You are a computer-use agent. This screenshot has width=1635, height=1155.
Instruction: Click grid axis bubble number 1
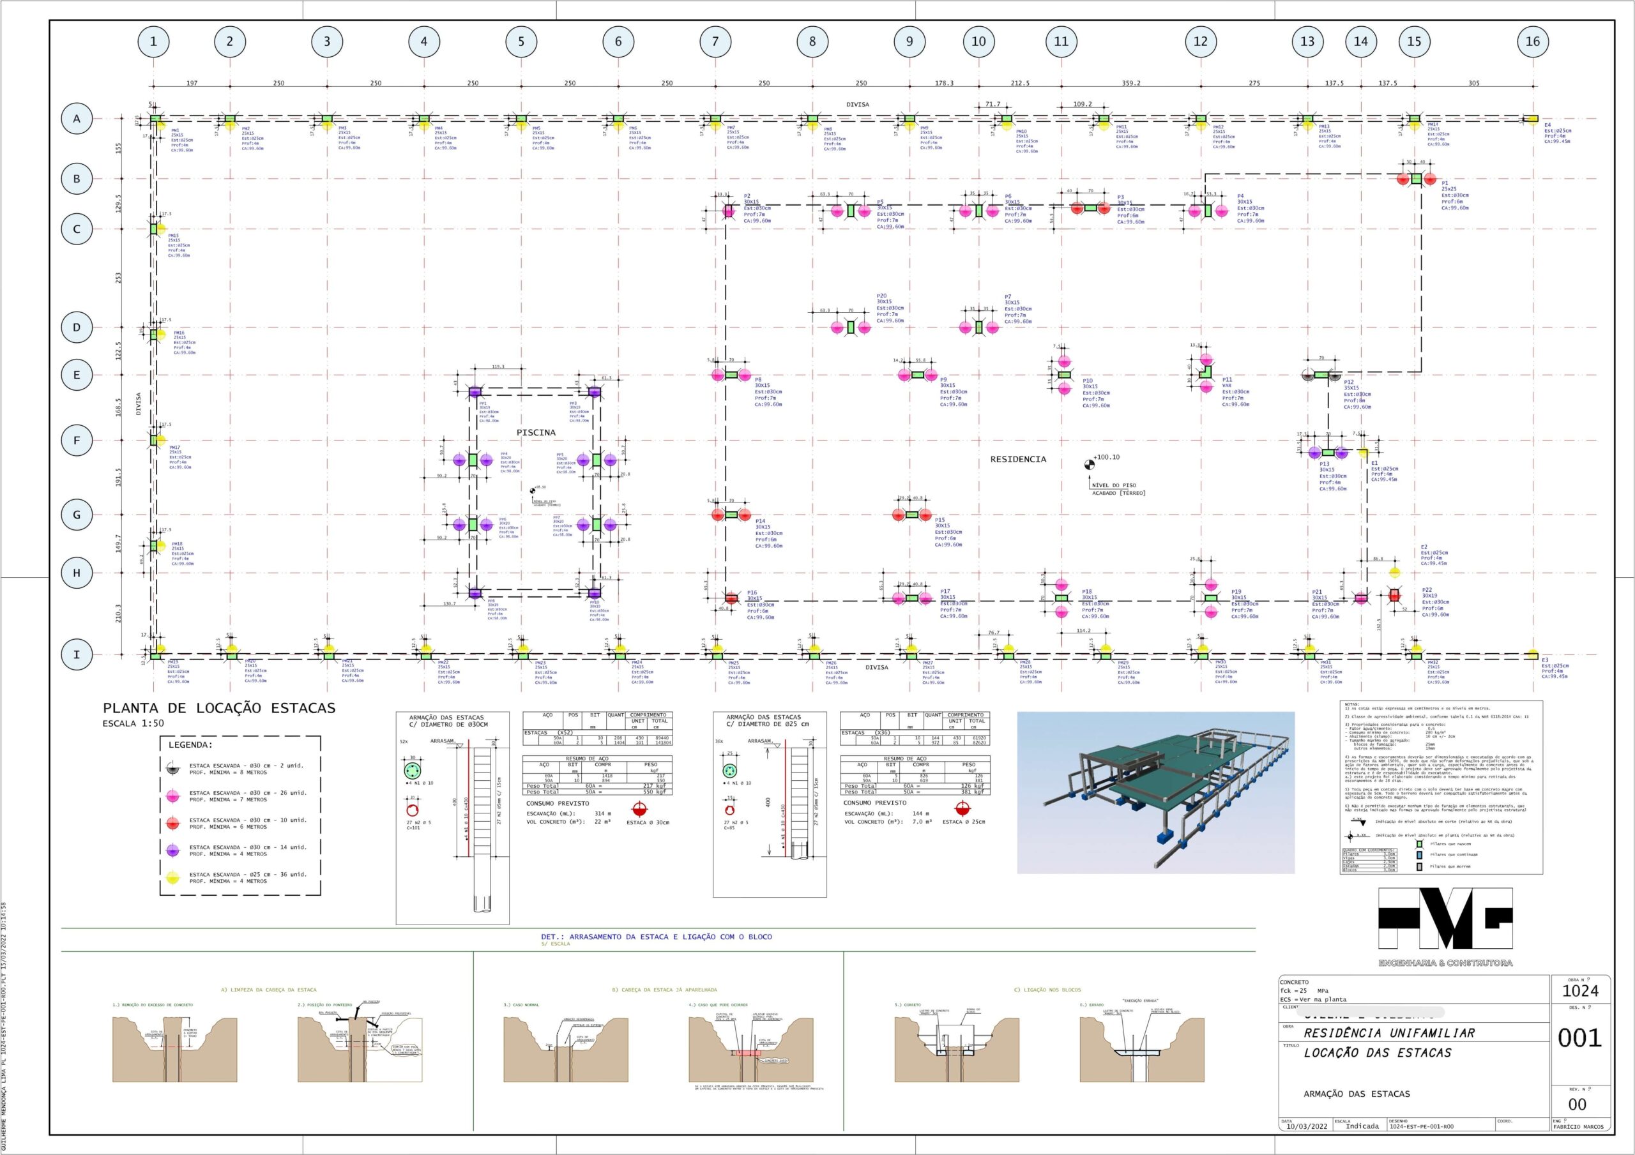click(x=153, y=42)
